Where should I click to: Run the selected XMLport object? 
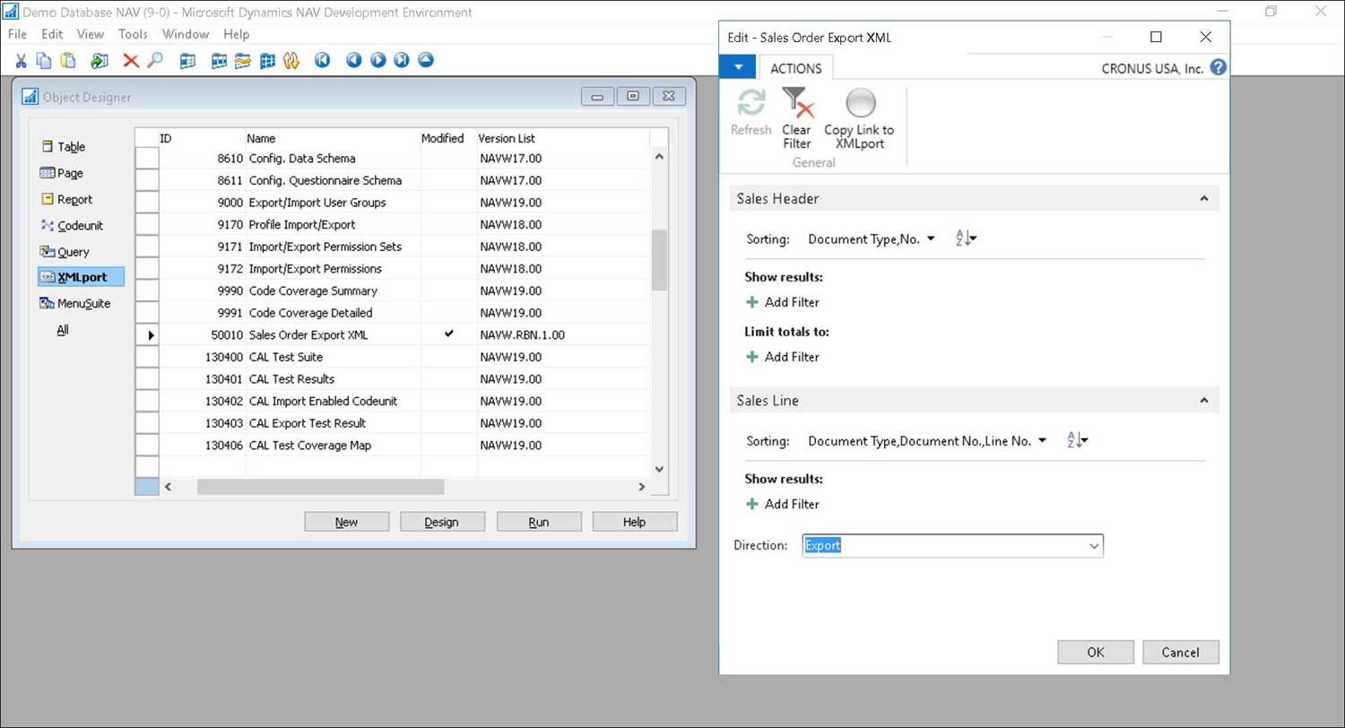pyautogui.click(x=538, y=521)
